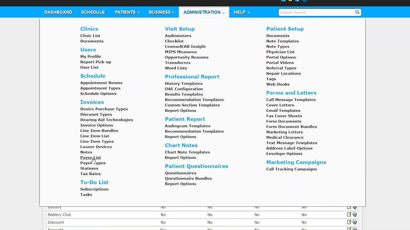Open Questionnaires
This screenshot has height=230, width=410.
point(181,173)
